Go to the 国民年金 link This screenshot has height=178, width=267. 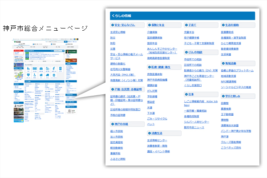152,43
